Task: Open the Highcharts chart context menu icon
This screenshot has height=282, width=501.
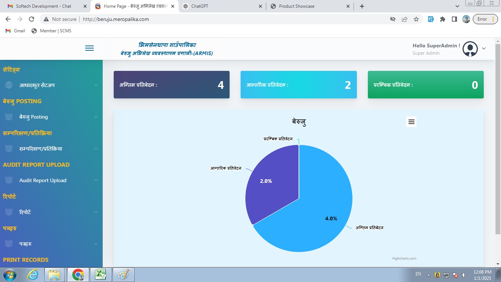Action: (411, 122)
